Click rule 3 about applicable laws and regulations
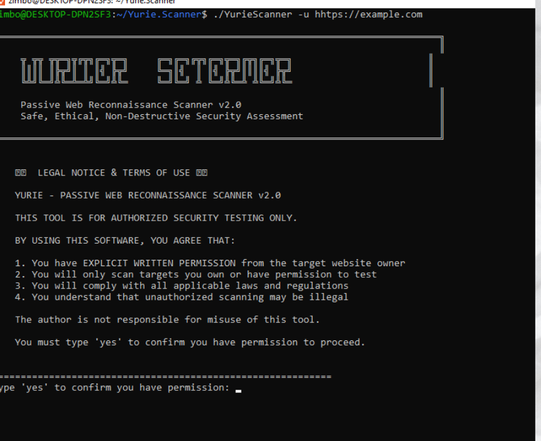Screen dimensions: 541x441 (181, 285)
